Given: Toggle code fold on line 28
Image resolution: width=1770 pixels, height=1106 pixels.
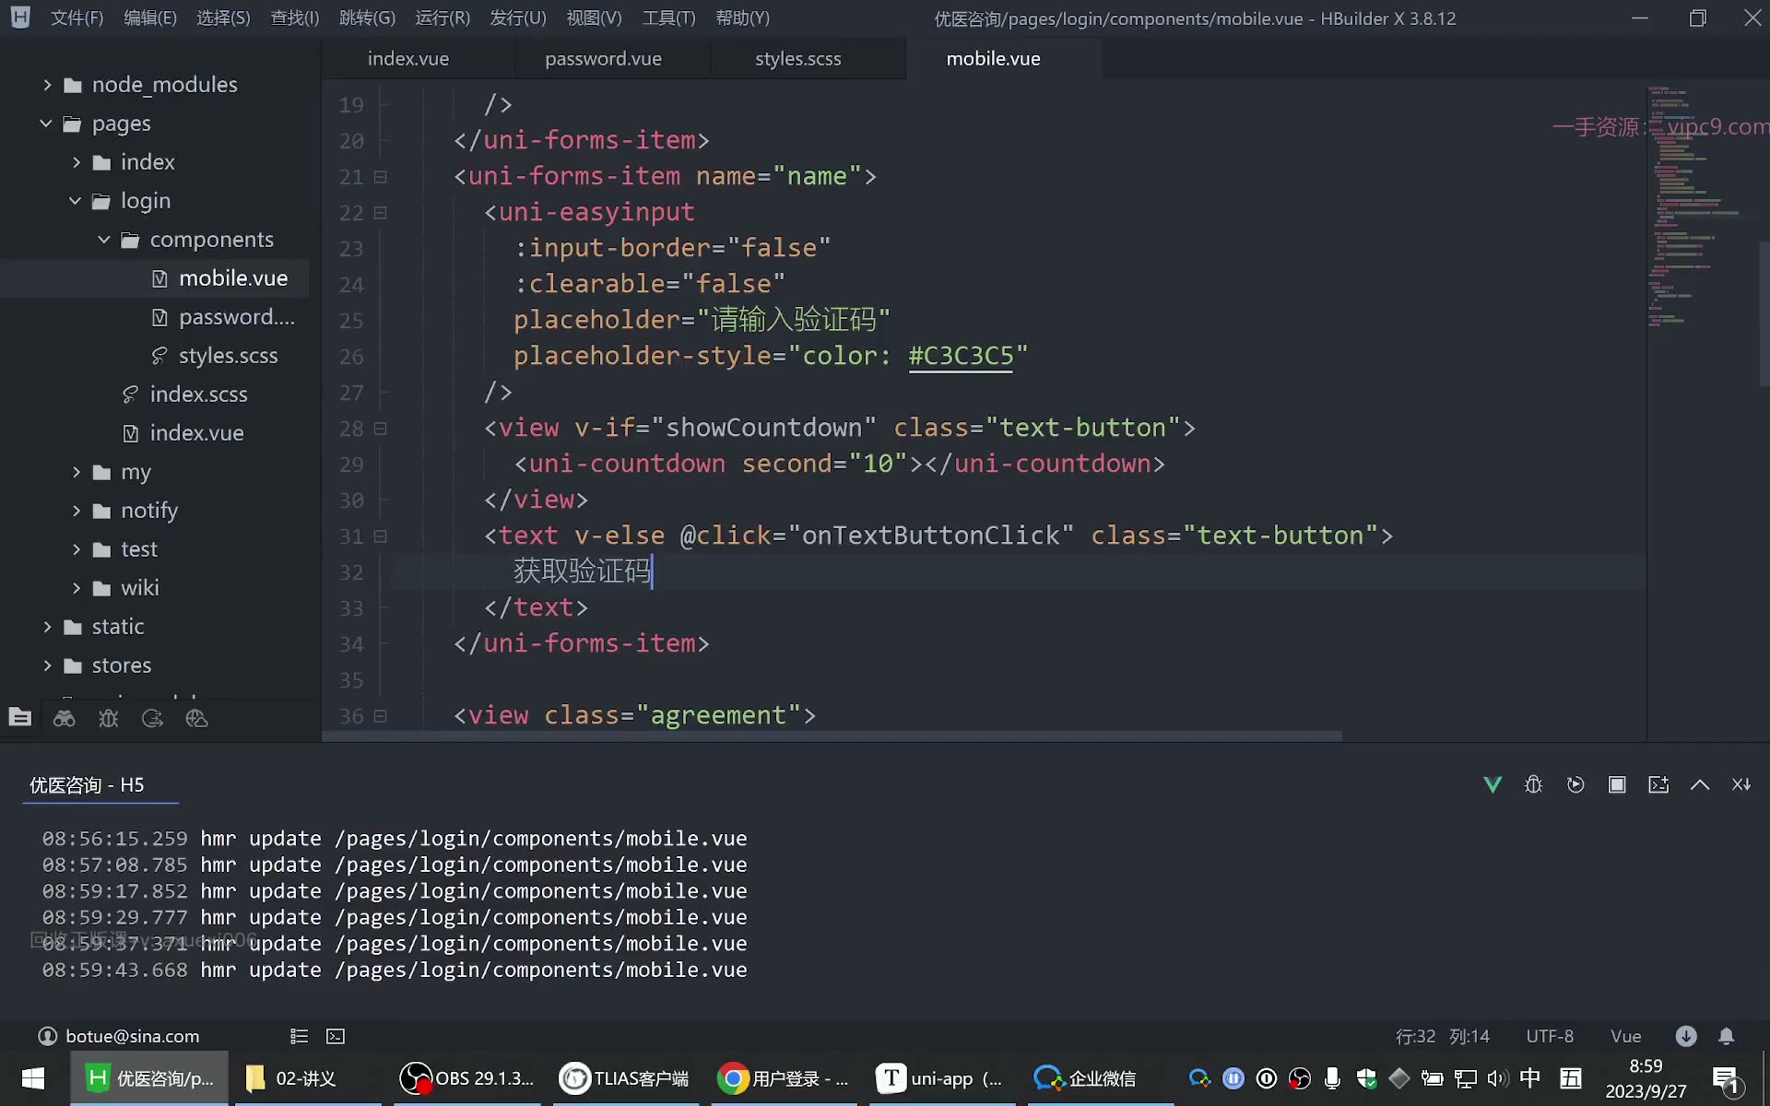Looking at the screenshot, I should (x=380, y=429).
